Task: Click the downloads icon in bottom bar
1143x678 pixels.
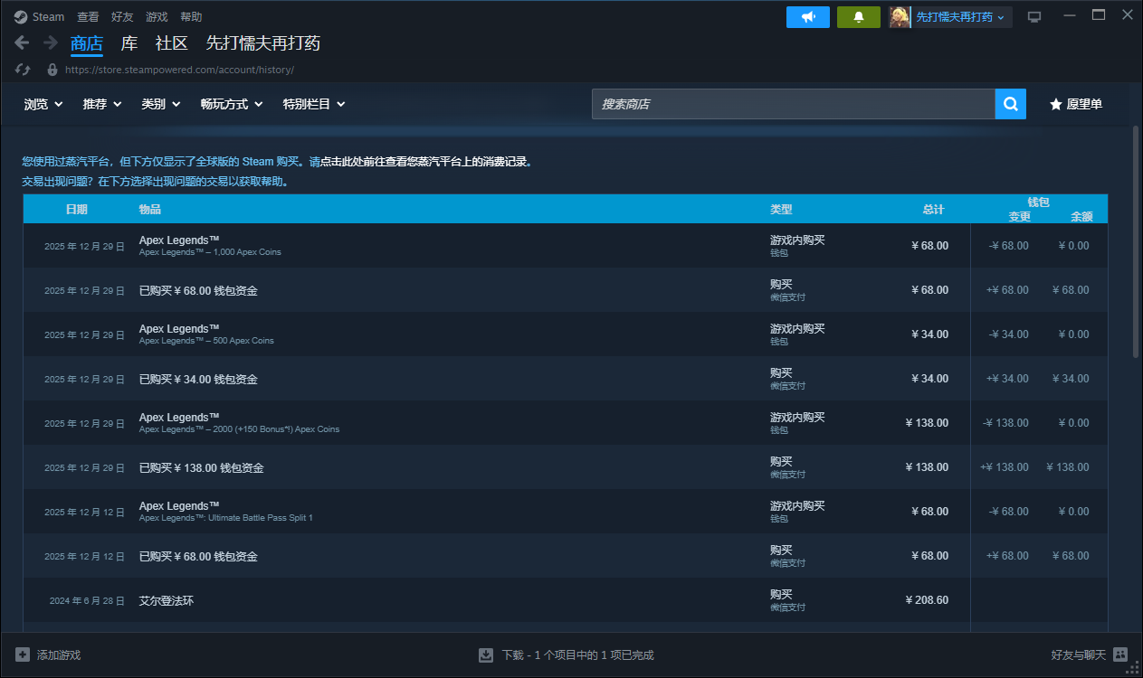Action: coord(486,654)
